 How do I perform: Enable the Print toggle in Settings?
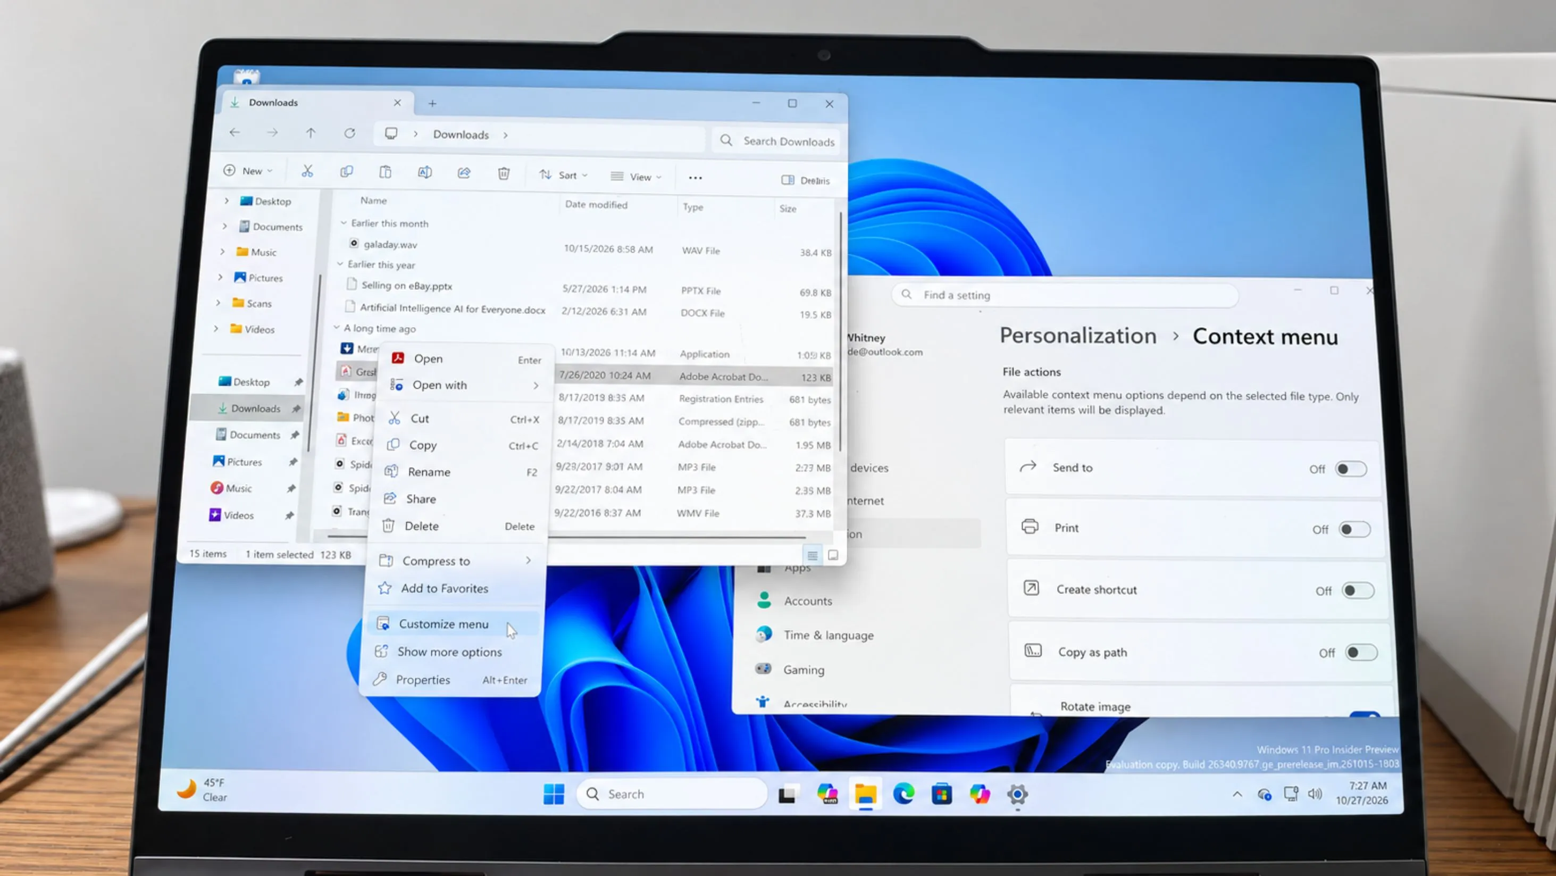(x=1354, y=530)
